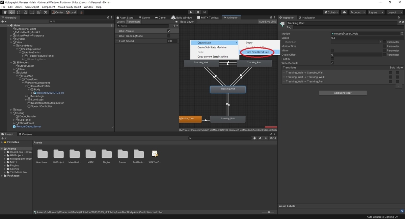Select the Rect transform tool
Viewport: 405px width, 219px height.
(x=32, y=12)
